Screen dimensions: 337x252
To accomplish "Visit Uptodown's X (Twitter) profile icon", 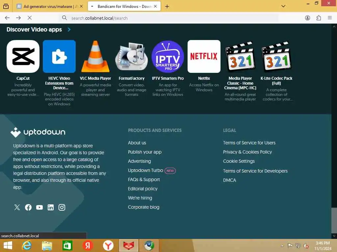I will pyautogui.click(x=17, y=207).
